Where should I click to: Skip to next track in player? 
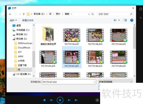tap(69, 100)
